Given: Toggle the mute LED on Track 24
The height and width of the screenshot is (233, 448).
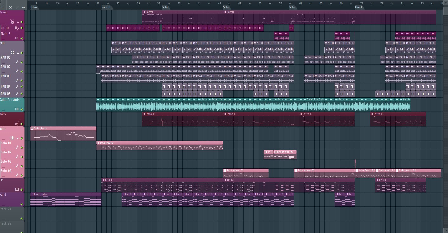Looking at the screenshot, I should [22, 232].
